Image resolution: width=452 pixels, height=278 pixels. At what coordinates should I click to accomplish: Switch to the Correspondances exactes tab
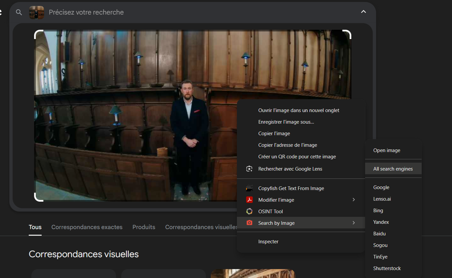click(87, 227)
